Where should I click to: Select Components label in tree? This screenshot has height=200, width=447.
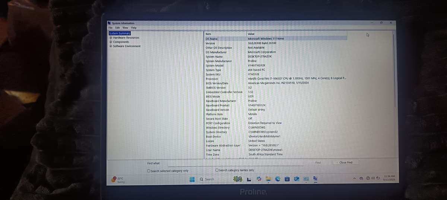pyautogui.click(x=121, y=42)
